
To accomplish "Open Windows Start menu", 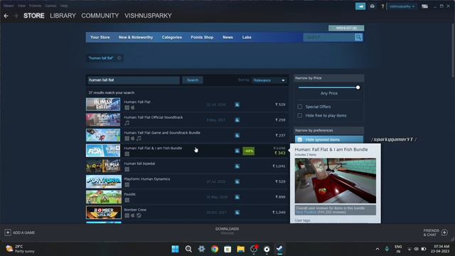I will click(x=175, y=249).
